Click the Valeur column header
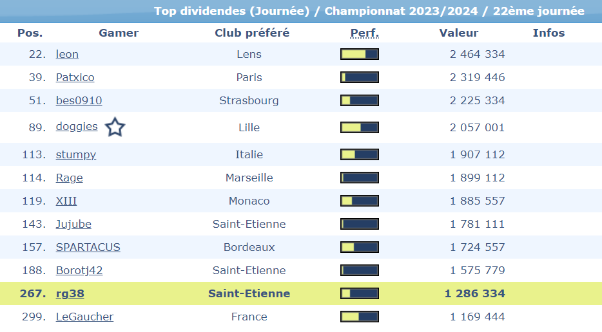602x332 pixels. pos(459,33)
